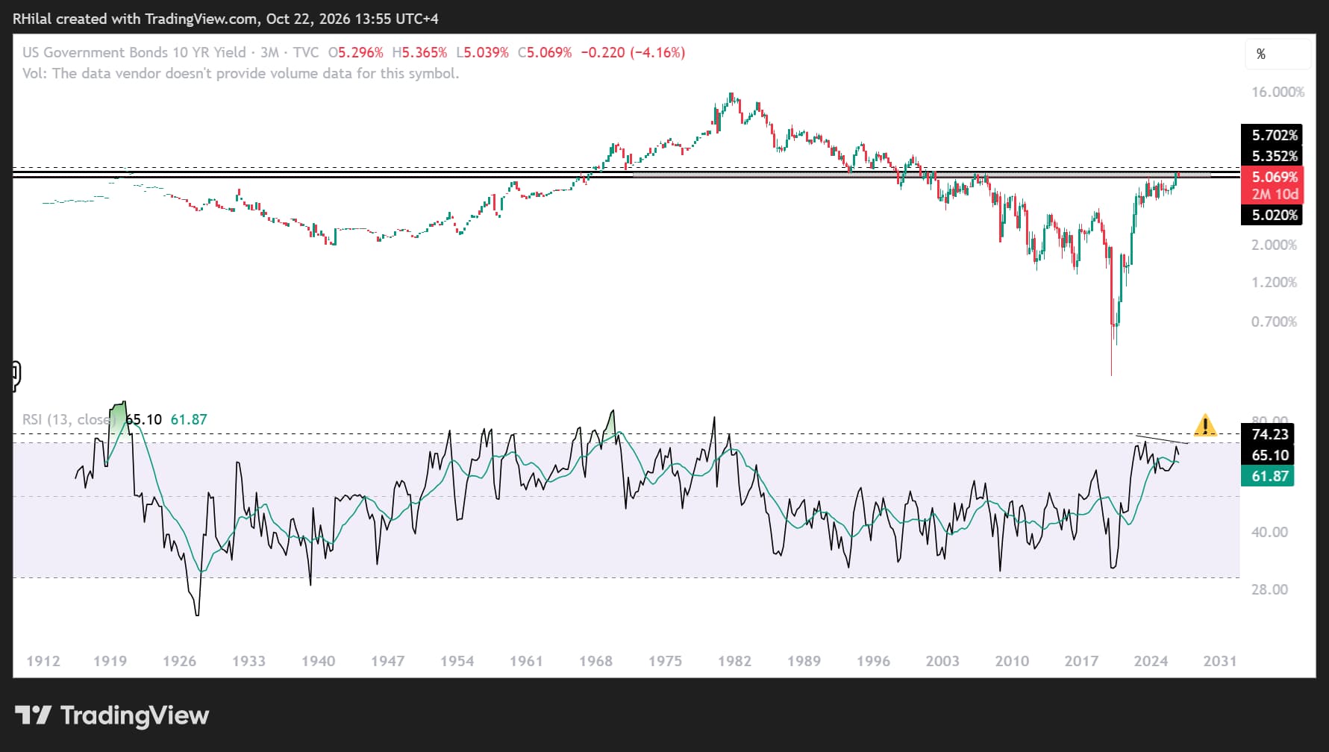The image size is (1329, 752).
Task: Click the RHilal created with TradingView.com header
Action: pos(225,19)
